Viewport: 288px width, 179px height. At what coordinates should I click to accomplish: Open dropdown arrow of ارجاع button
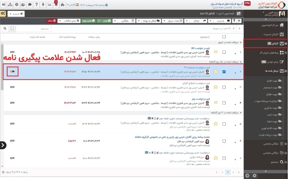pyautogui.click(x=187, y=21)
